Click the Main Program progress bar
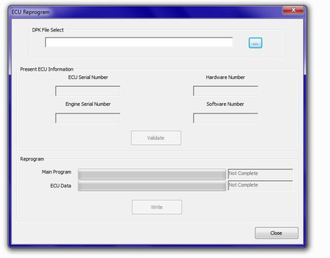 [x=152, y=174]
